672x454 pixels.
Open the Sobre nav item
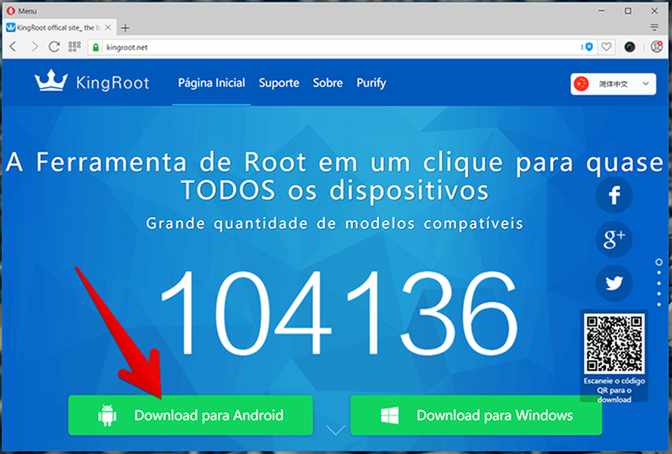328,83
